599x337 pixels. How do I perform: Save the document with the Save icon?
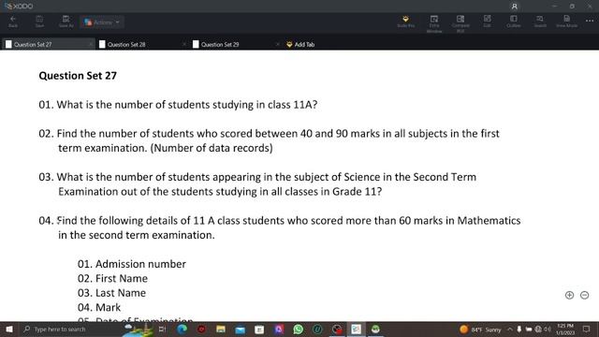(39, 22)
